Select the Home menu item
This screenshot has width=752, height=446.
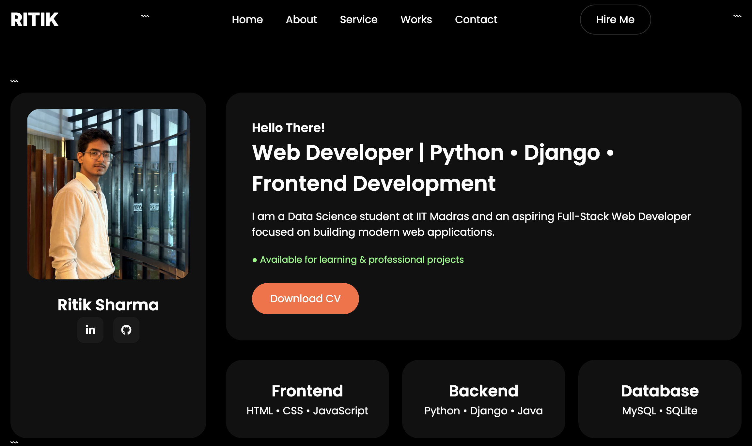tap(247, 20)
